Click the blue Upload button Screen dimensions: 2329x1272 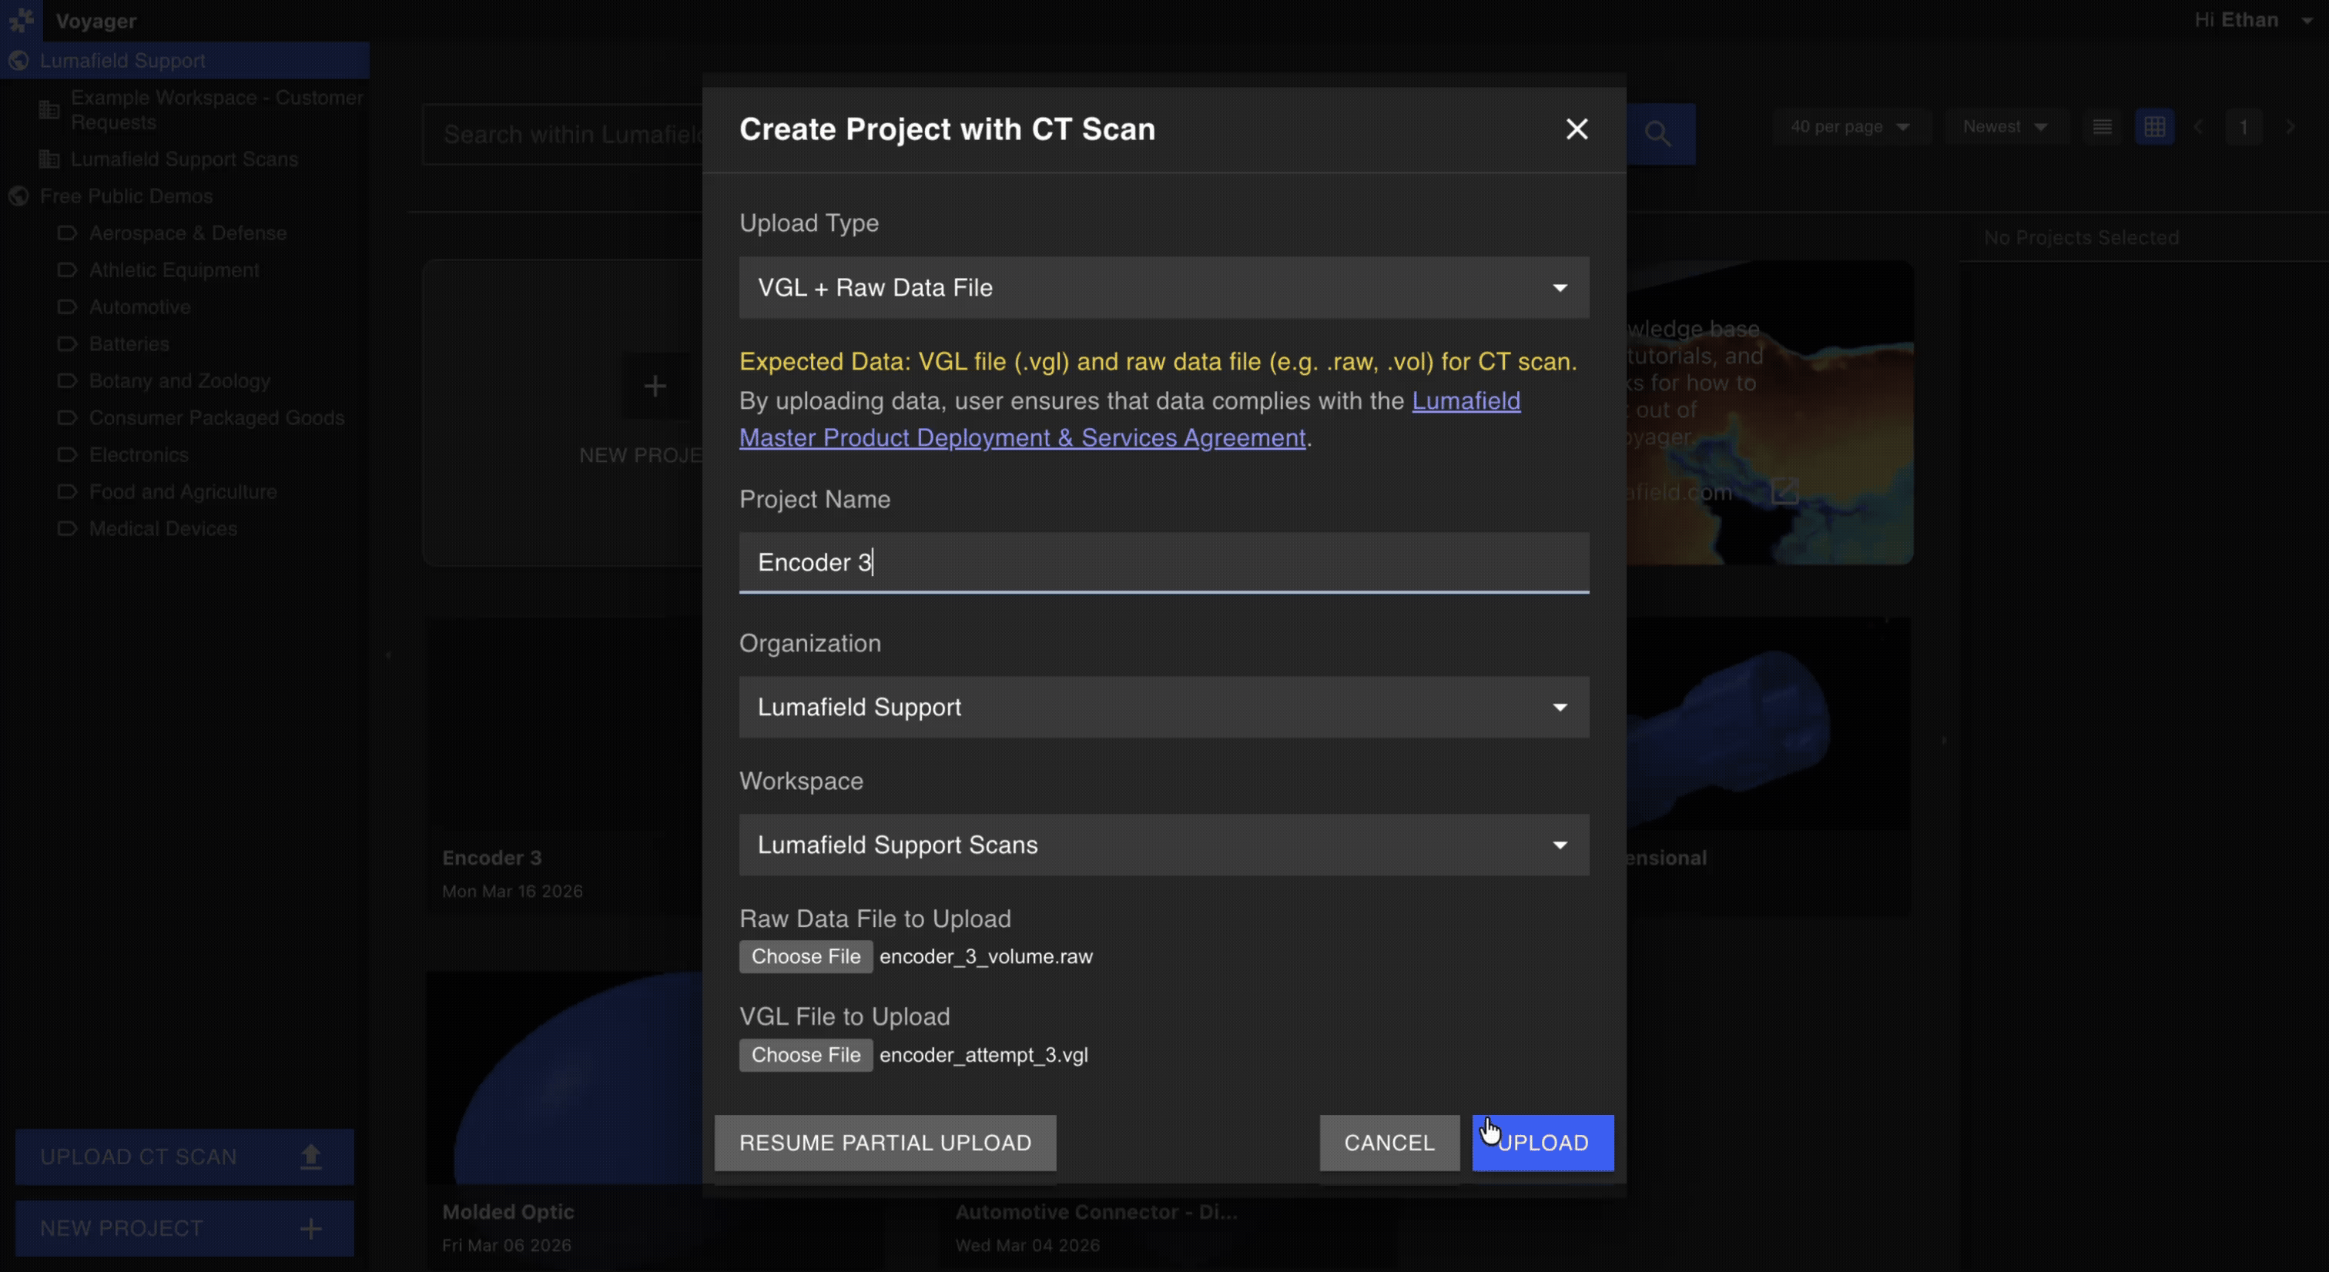pyautogui.click(x=1543, y=1143)
